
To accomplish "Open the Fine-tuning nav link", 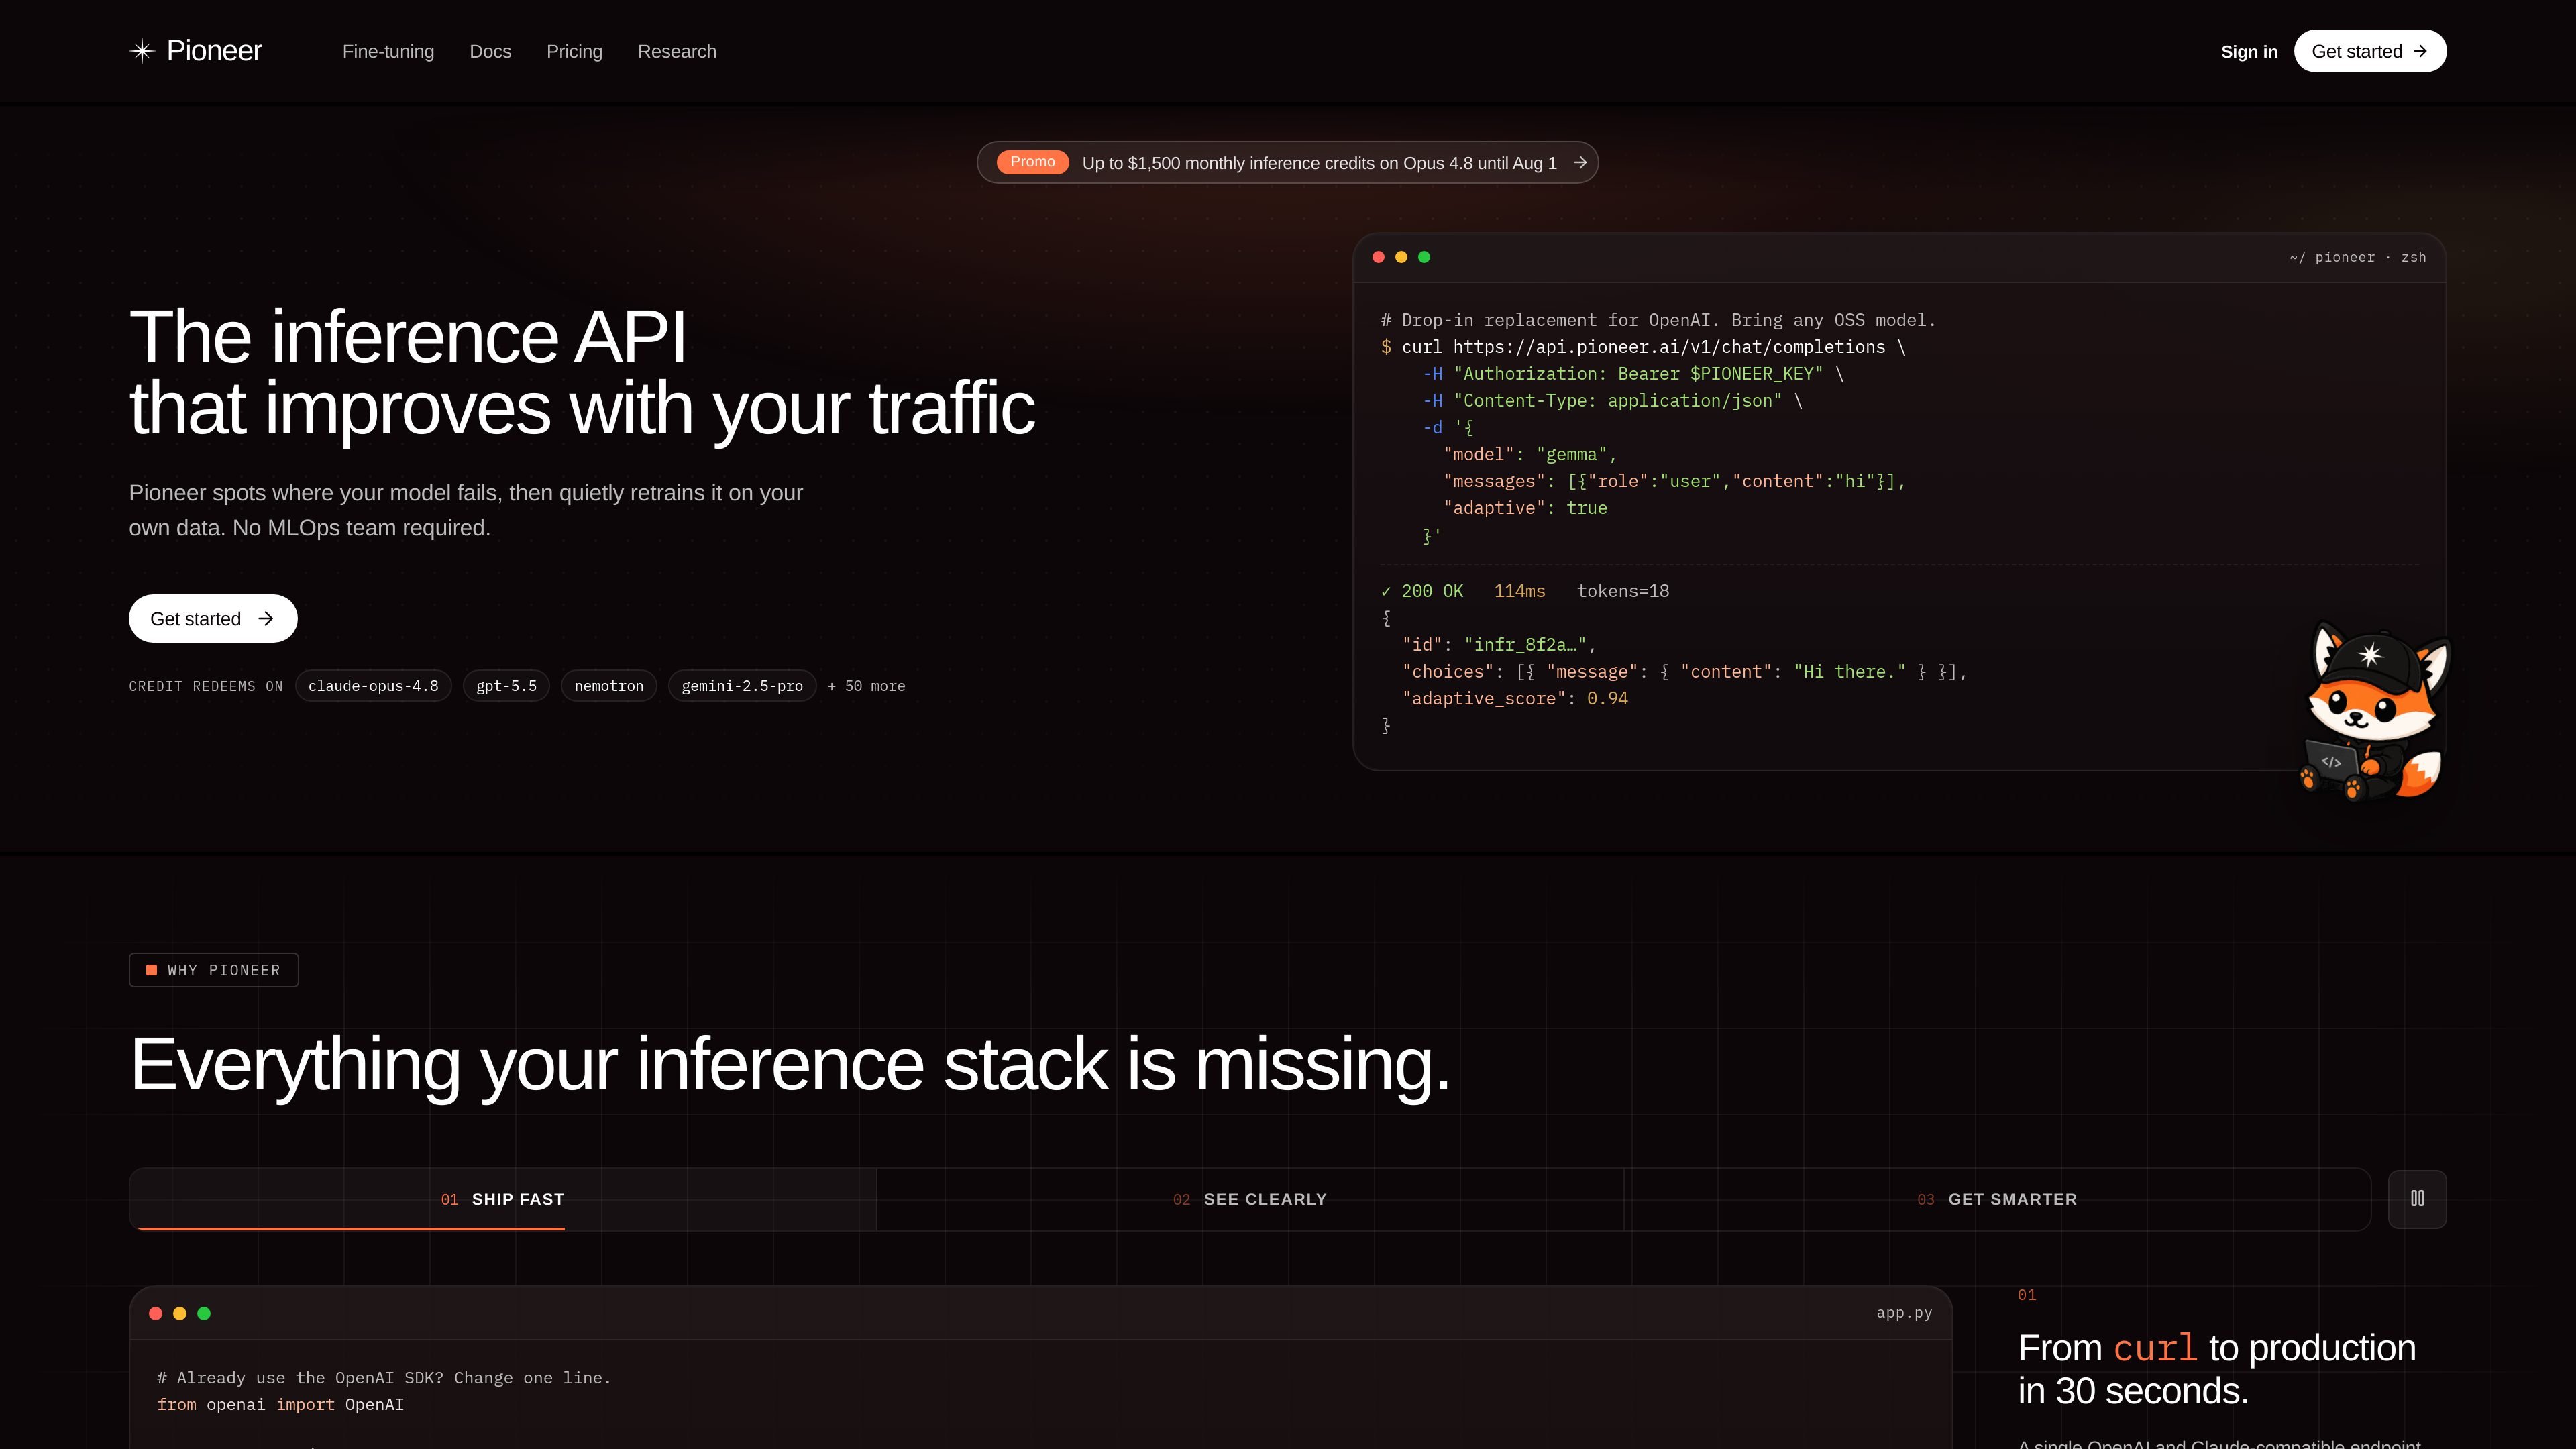I will click(388, 51).
